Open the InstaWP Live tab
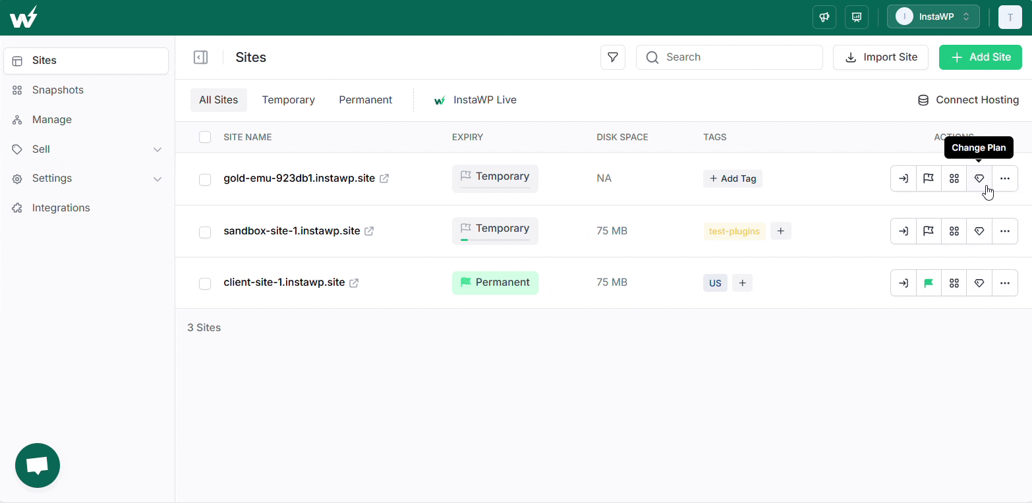Image resolution: width=1032 pixels, height=503 pixels. point(475,100)
